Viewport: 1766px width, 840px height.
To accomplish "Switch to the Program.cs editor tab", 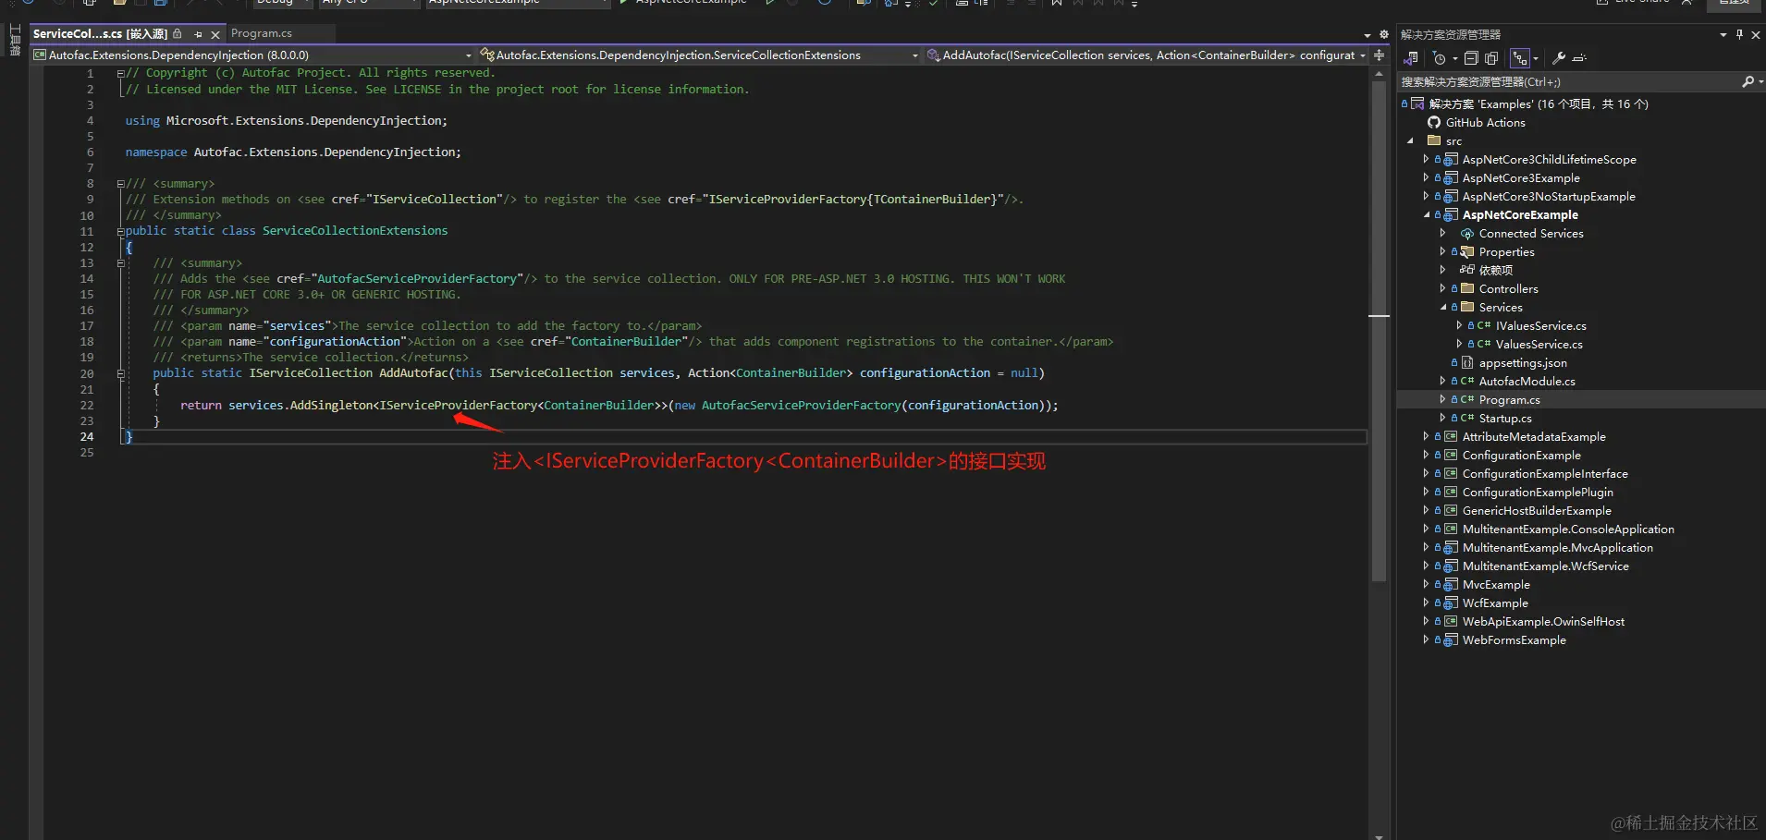I will point(261,33).
